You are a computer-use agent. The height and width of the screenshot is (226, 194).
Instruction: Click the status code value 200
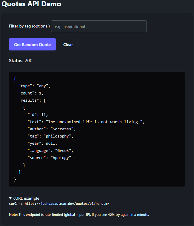(x=29, y=61)
